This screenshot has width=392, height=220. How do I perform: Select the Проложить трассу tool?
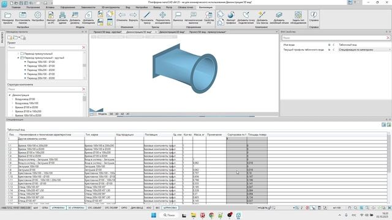click(147, 18)
